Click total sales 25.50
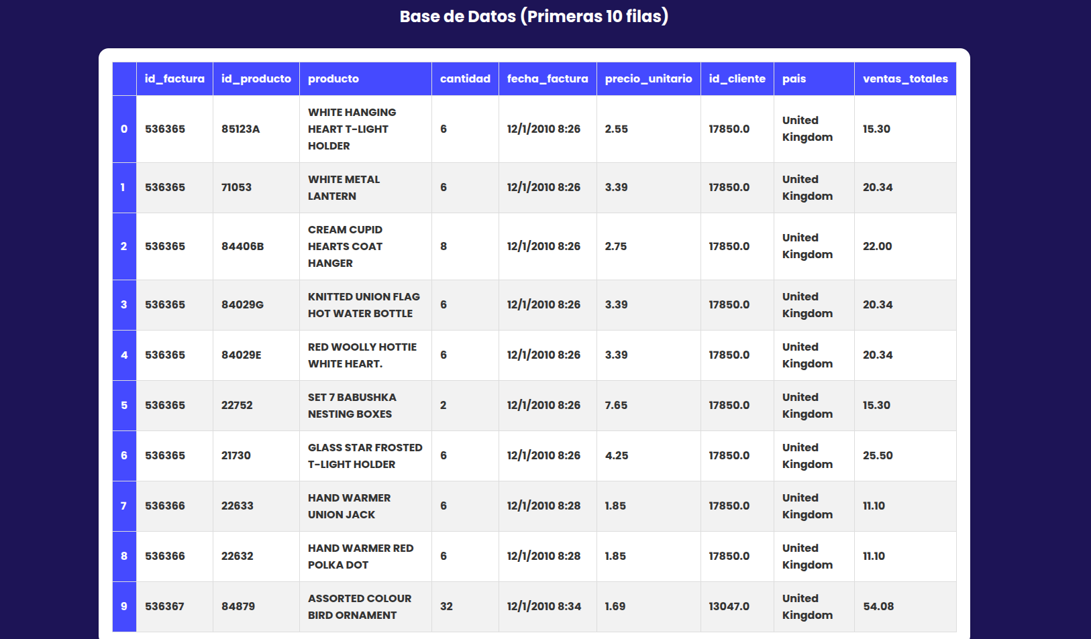Viewport: 1091px width, 639px height. point(878,456)
